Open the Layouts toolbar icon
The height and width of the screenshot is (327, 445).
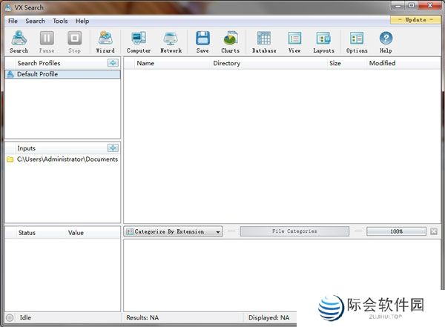[323, 42]
